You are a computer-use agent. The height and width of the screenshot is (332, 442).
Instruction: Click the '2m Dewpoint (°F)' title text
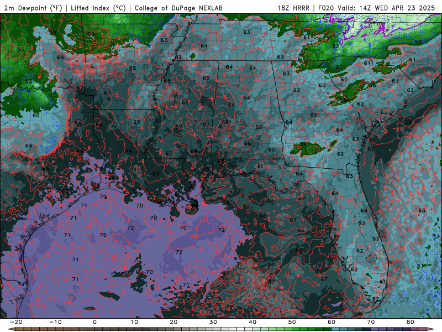point(33,8)
